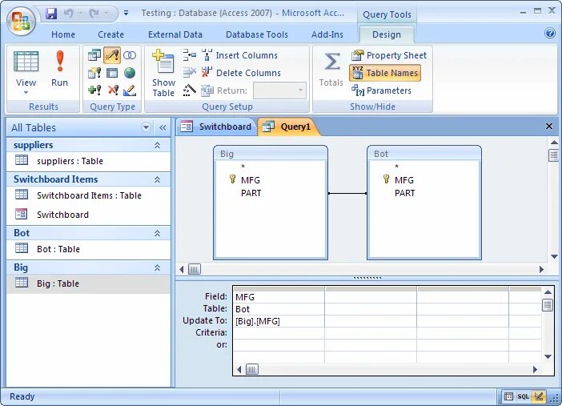
Task: Save using the Quick Access floppy icon
Action: pyautogui.click(x=51, y=14)
